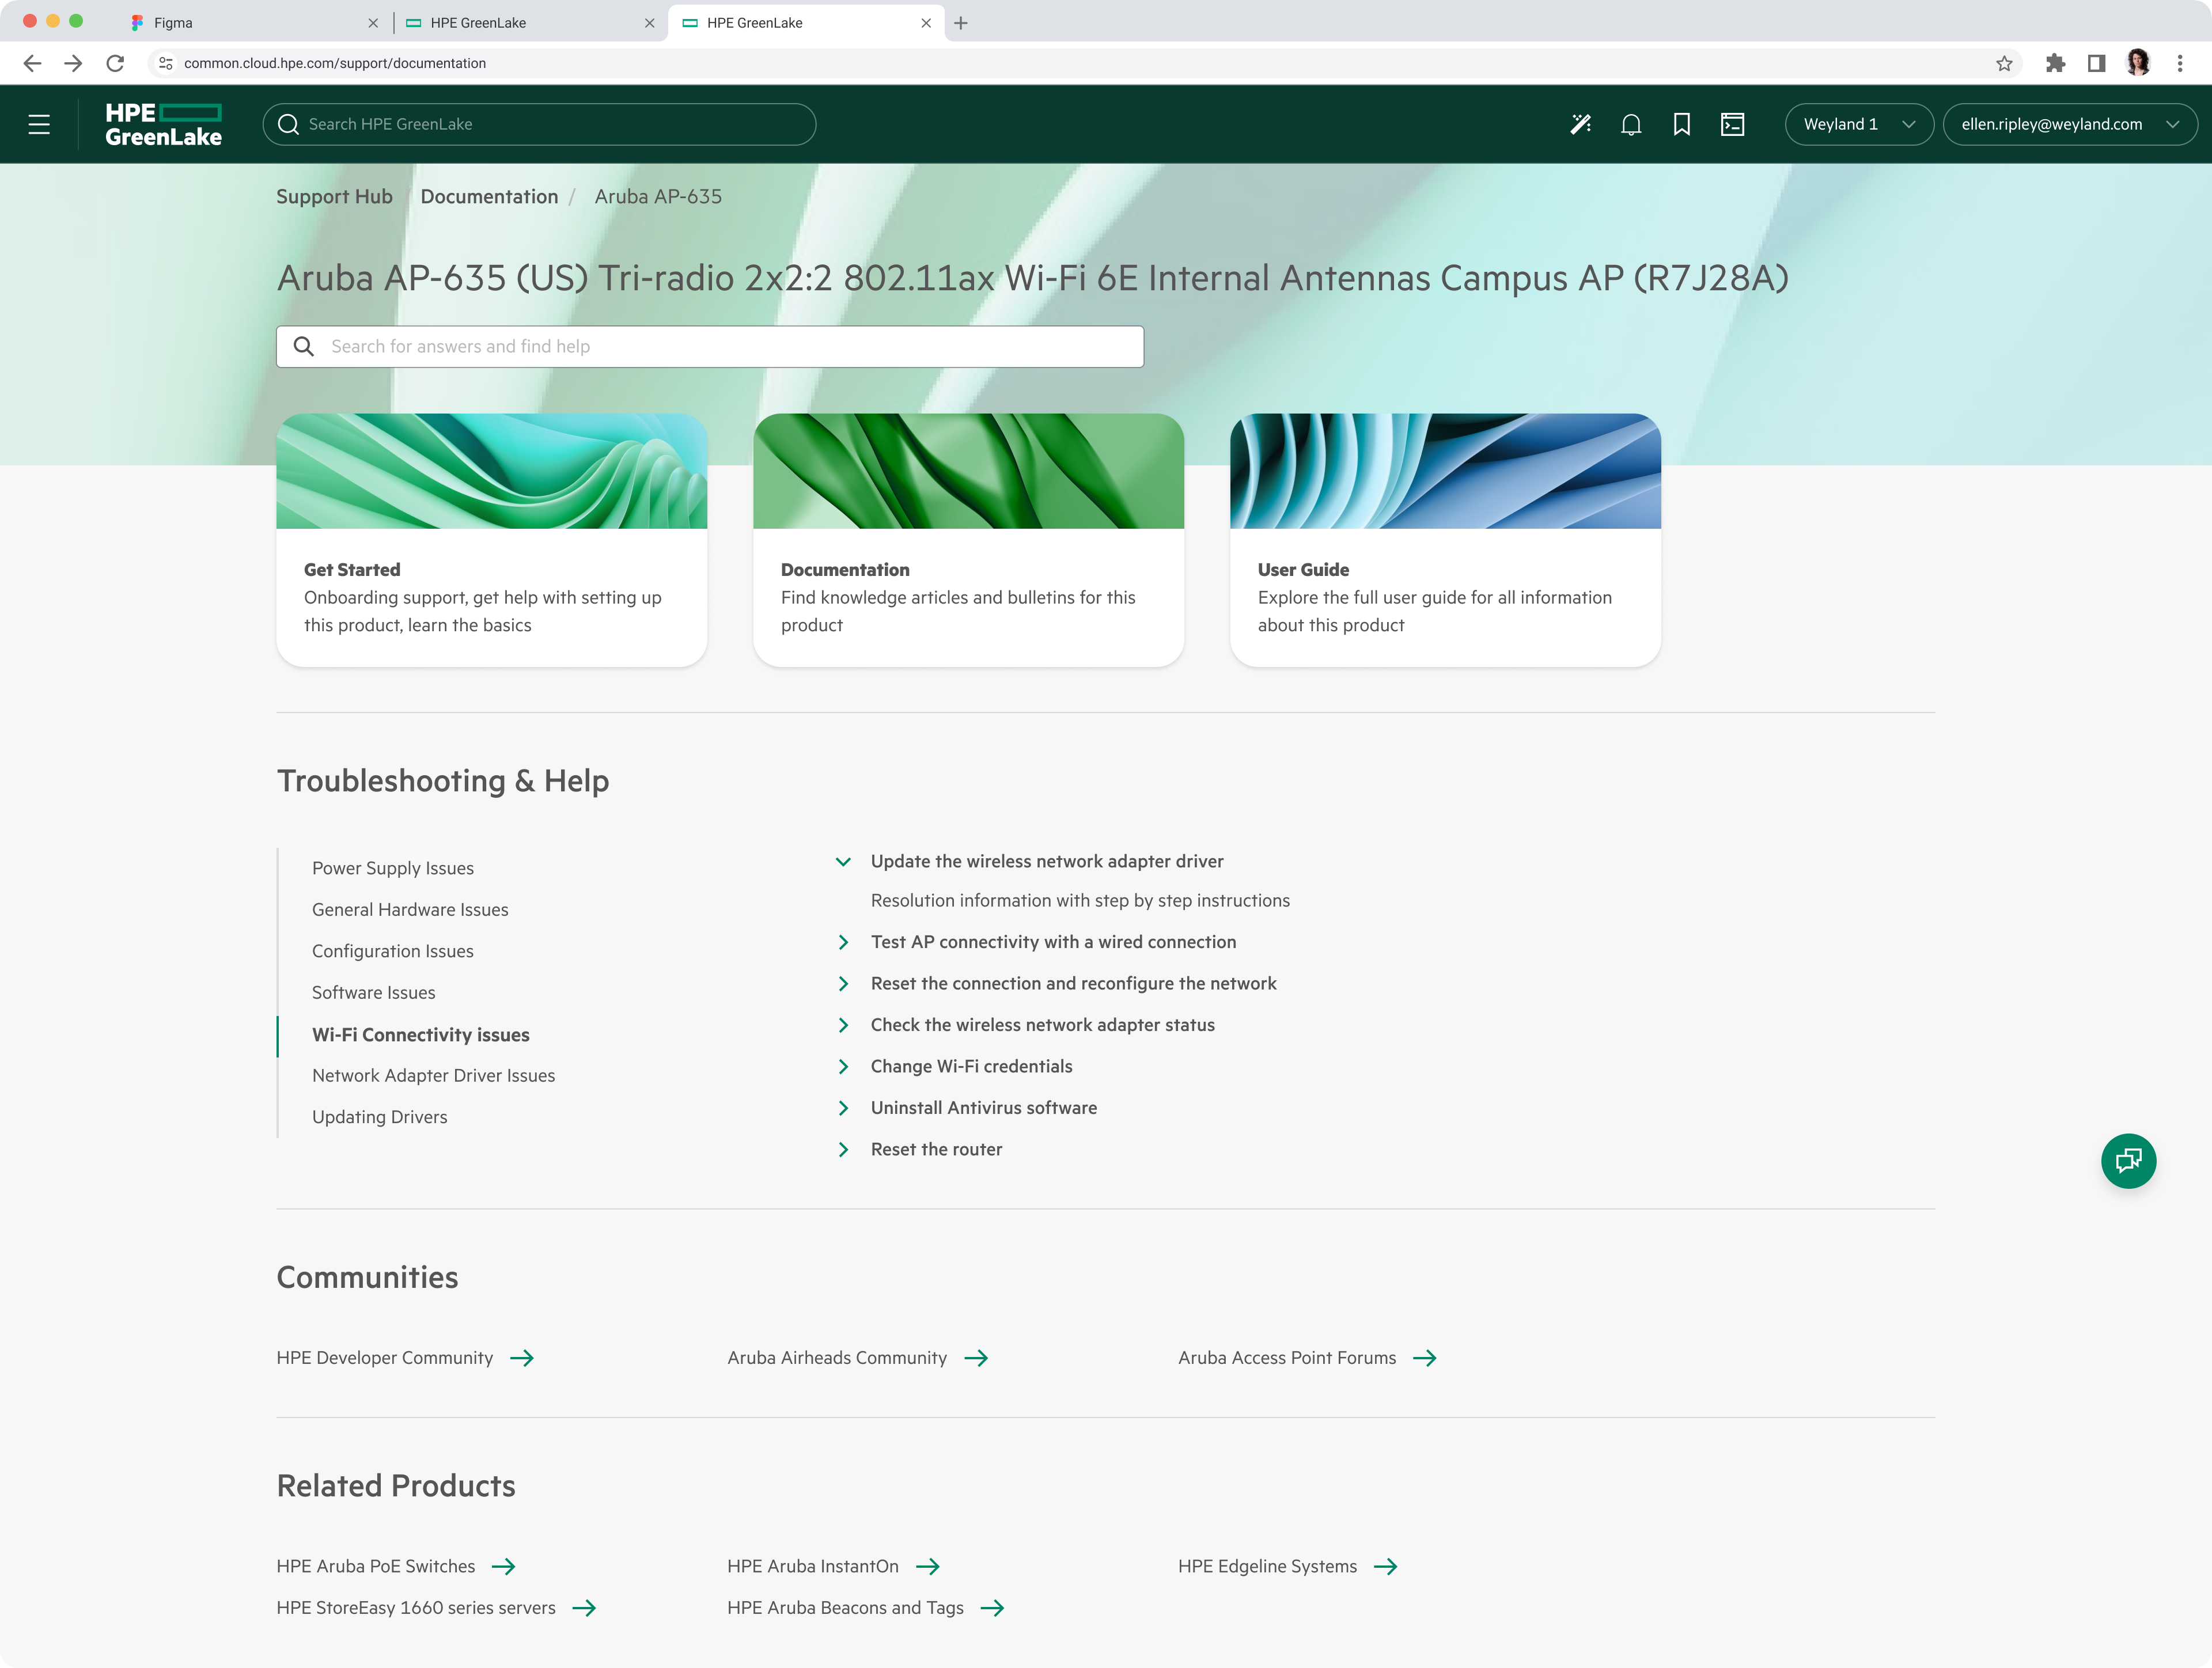Open the notifications bell icon

(x=1631, y=124)
